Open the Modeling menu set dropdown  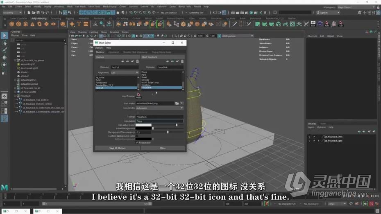point(12,12)
